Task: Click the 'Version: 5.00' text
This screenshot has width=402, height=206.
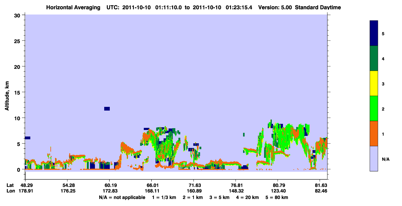Action: (275, 7)
